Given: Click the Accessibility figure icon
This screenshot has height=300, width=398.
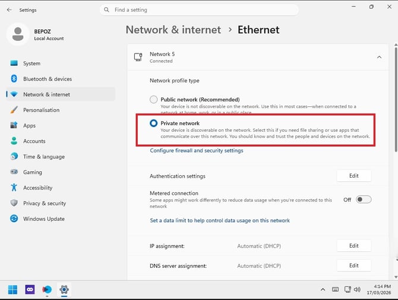Looking at the screenshot, I should [14, 188].
